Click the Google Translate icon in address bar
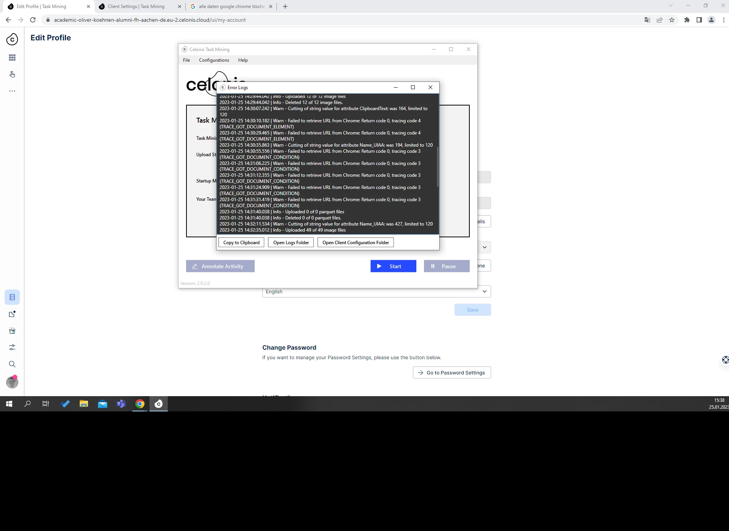This screenshot has height=531, width=729. tap(647, 20)
